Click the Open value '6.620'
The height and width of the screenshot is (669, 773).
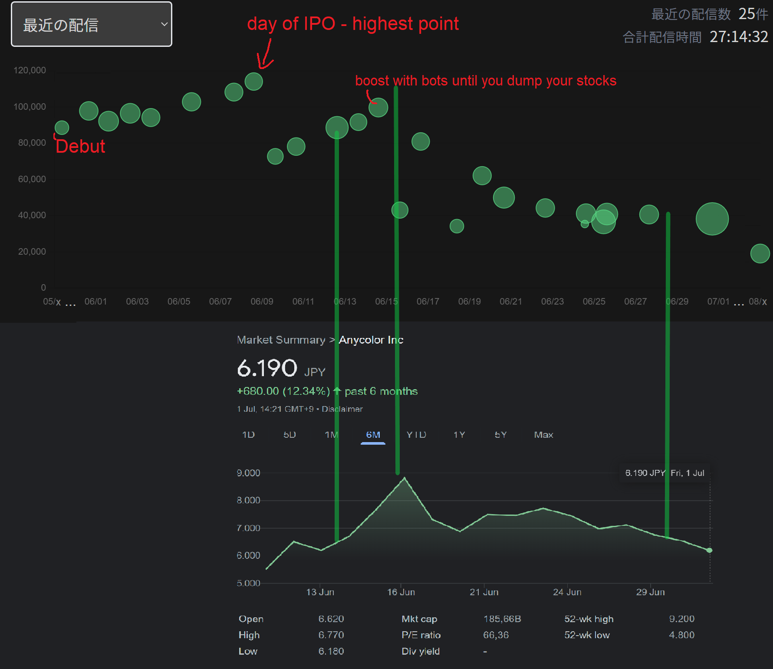[x=331, y=619]
